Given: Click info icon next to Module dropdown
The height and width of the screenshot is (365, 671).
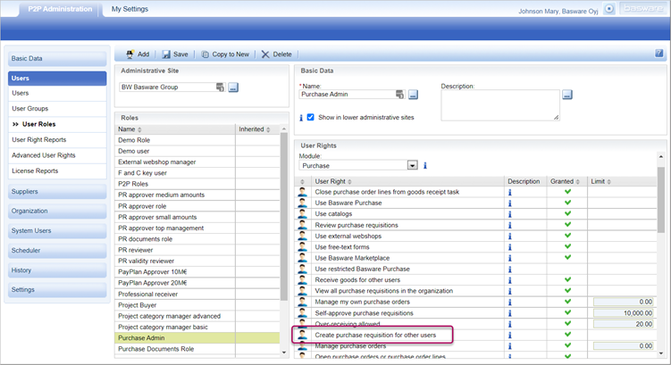Looking at the screenshot, I should pos(425,165).
